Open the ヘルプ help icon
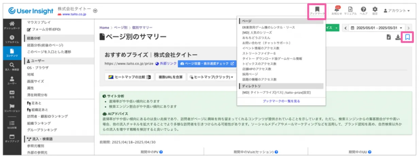The height and width of the screenshot is (160, 419). [364, 11]
